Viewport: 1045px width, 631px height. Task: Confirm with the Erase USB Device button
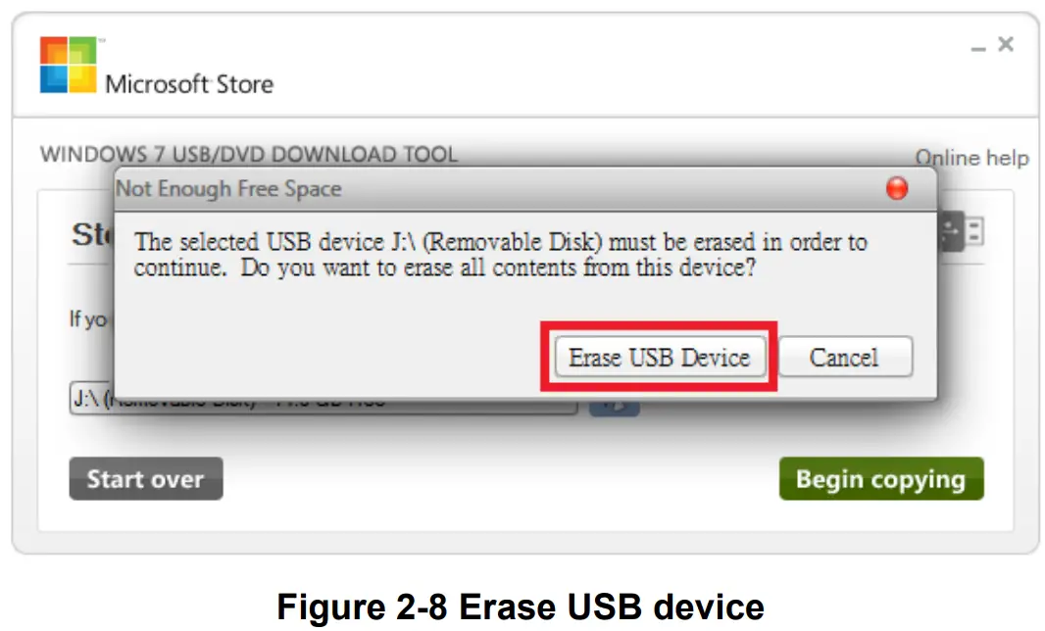660,358
